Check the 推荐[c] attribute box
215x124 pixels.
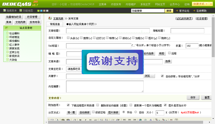coord(81,38)
